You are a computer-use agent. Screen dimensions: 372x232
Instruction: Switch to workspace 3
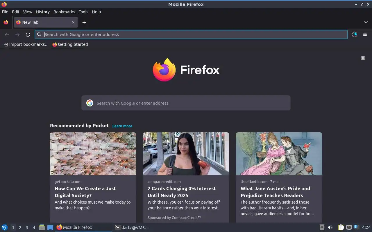point(27,228)
